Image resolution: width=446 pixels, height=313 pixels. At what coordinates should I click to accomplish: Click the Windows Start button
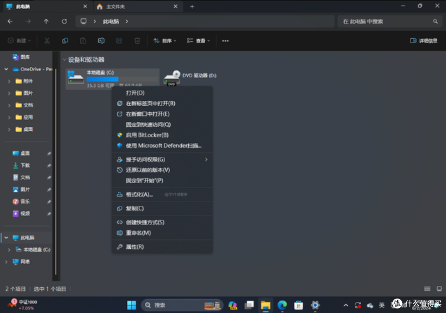(131, 305)
